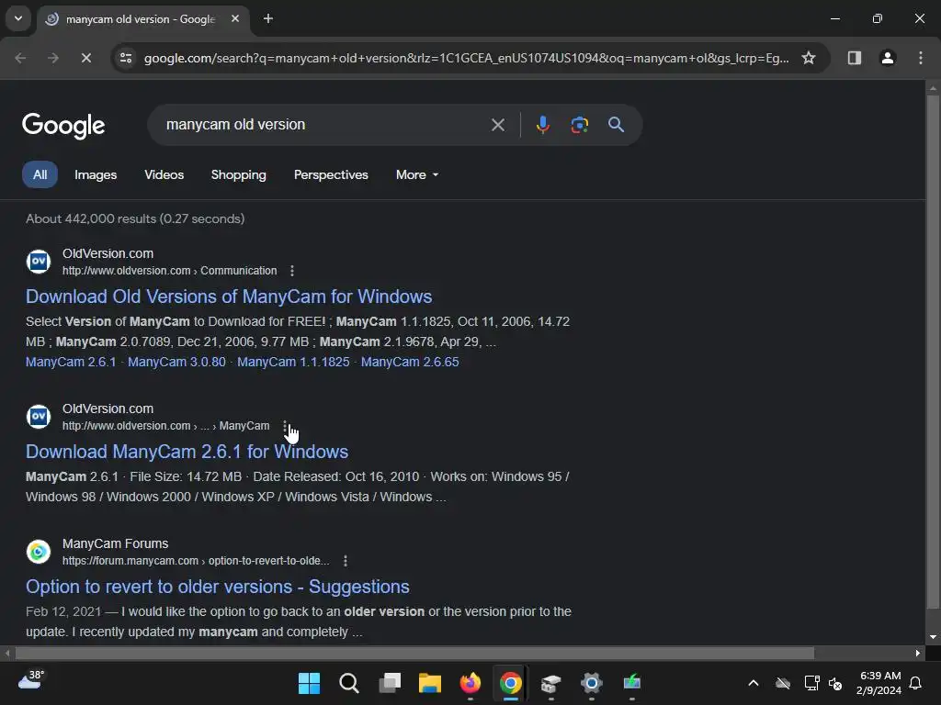Click the forward navigation arrow
The image size is (941, 705).
(53, 58)
